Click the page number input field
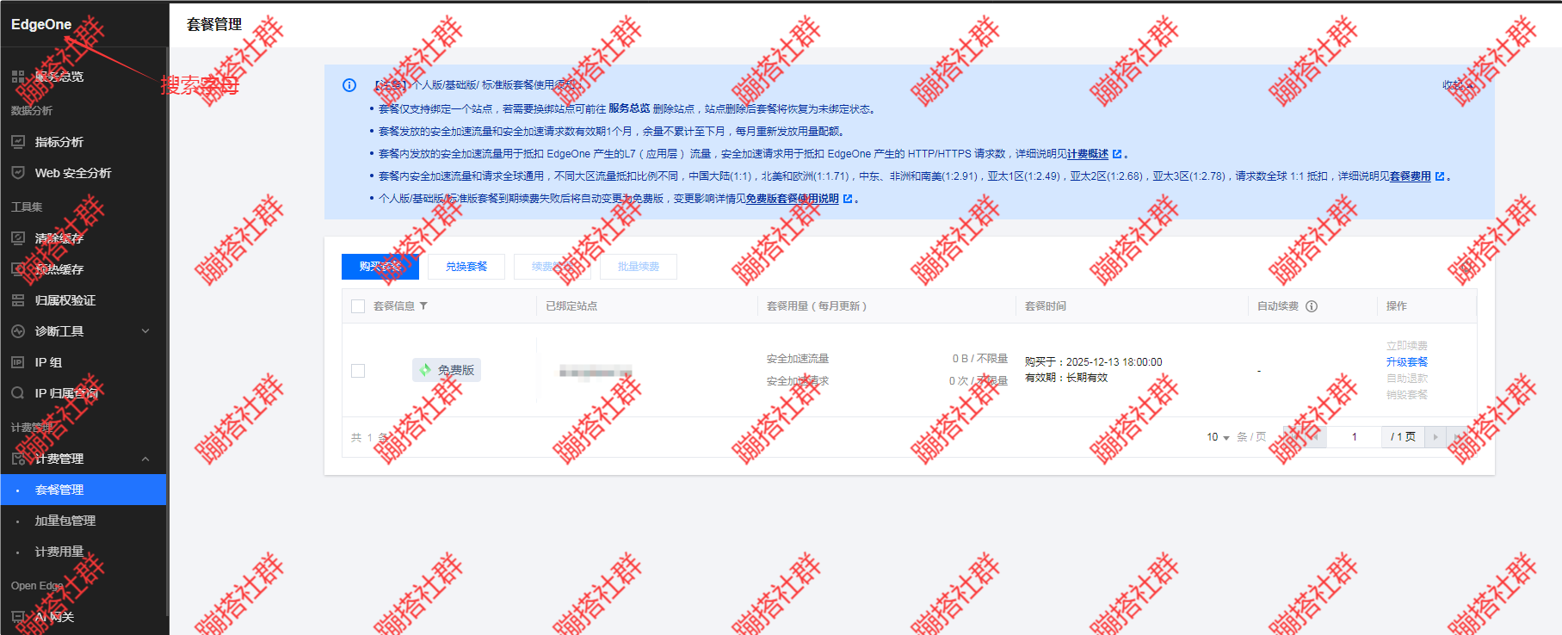Viewport: 1562px width, 635px height. coord(1354,437)
